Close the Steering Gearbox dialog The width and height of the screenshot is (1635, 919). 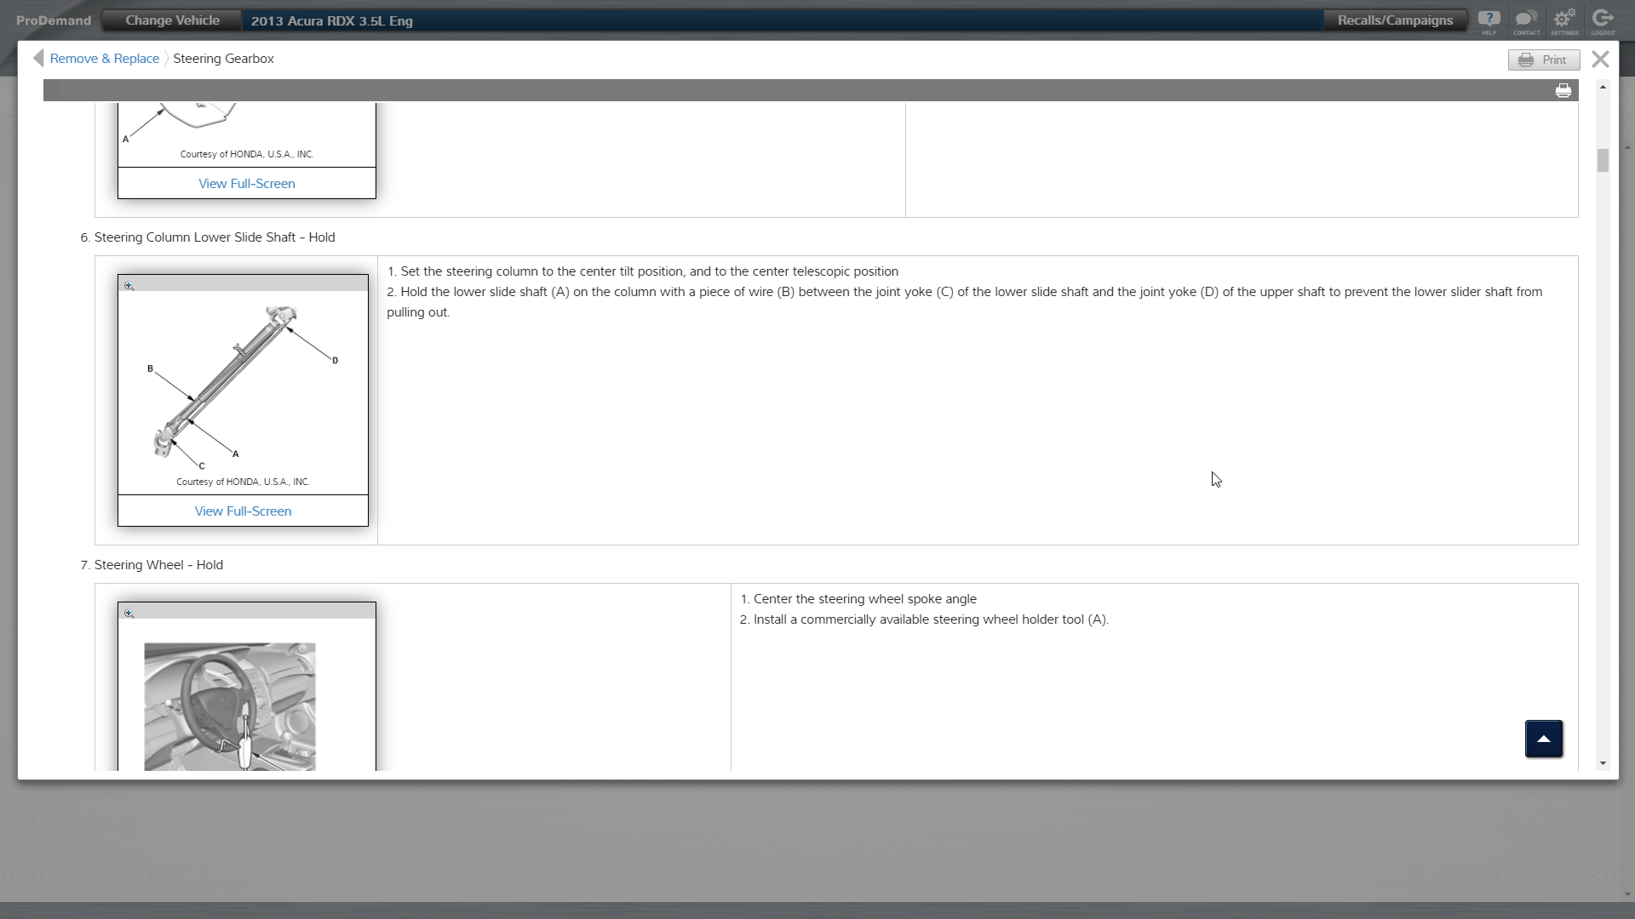[1600, 59]
